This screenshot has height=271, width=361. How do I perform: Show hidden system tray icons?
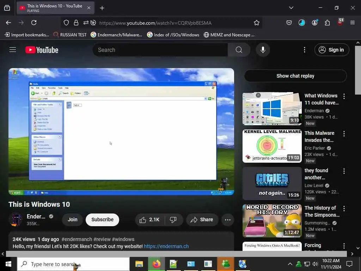pyautogui.click(x=290, y=264)
